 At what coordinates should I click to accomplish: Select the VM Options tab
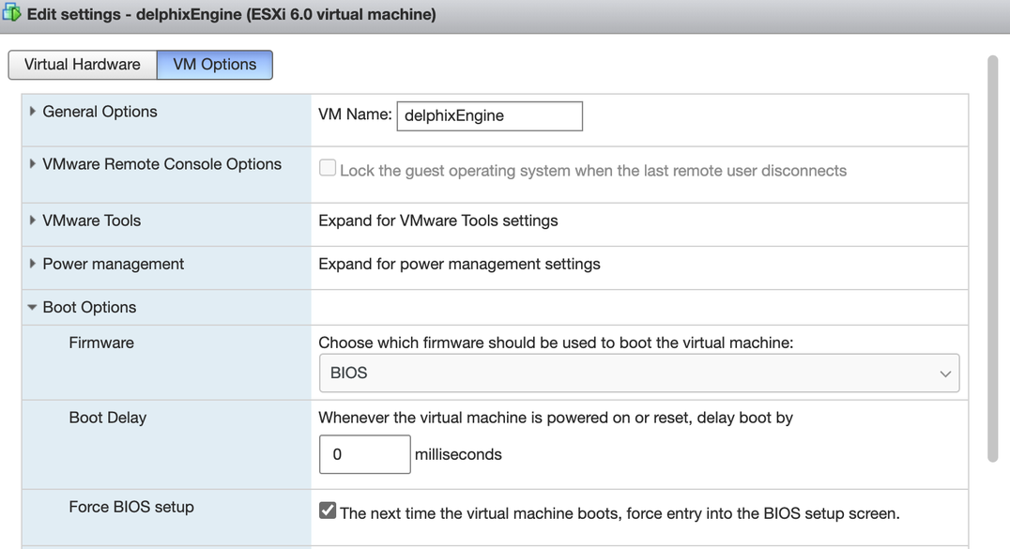tap(214, 65)
